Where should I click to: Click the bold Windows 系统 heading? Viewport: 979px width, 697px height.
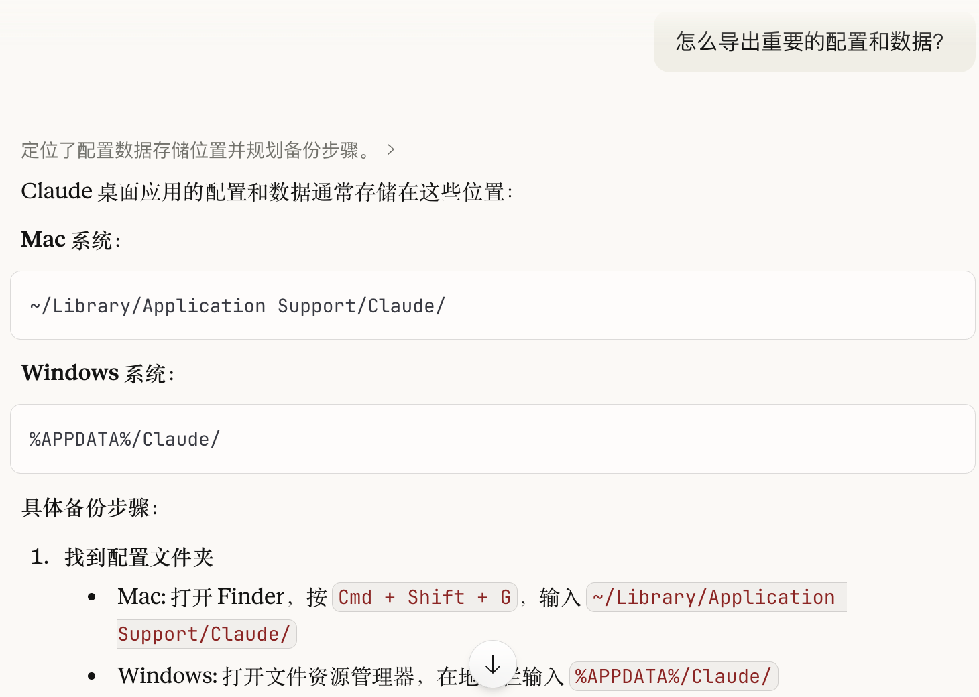coord(97,373)
